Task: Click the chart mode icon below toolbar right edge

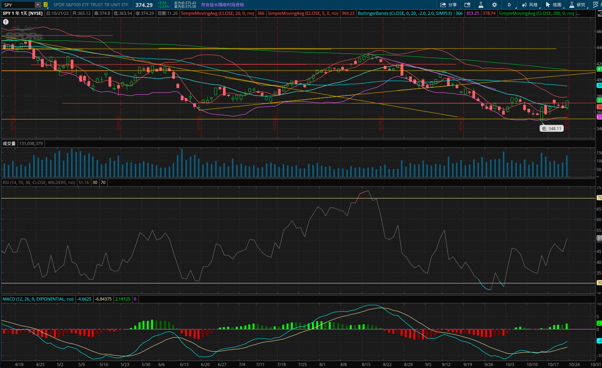Action: pos(599,13)
